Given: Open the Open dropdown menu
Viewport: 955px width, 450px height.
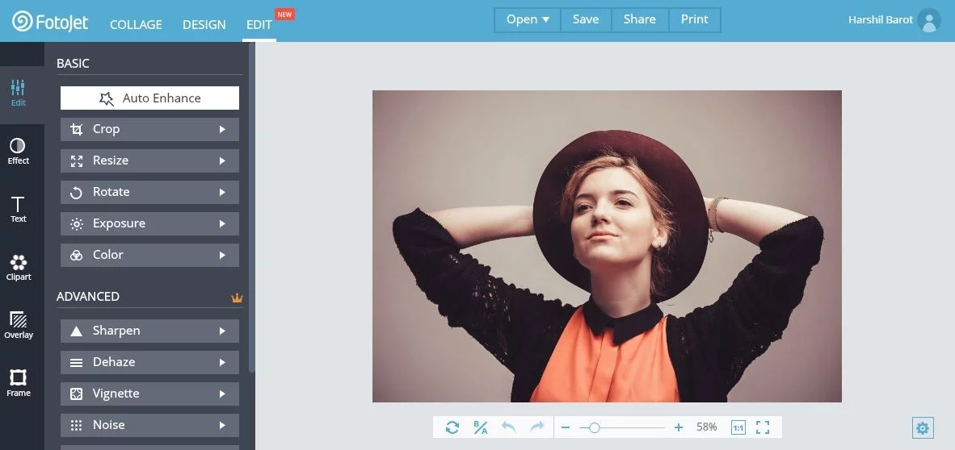Looking at the screenshot, I should [x=528, y=20].
